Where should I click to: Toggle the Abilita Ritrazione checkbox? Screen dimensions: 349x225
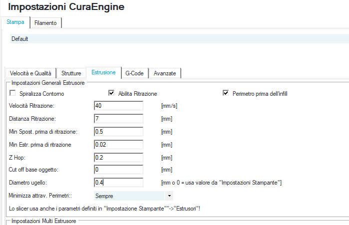coord(111,93)
